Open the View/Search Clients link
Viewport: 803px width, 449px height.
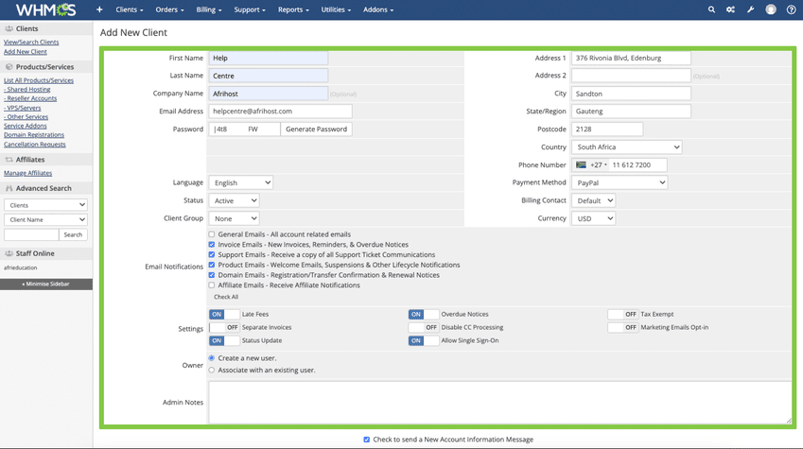tap(31, 43)
